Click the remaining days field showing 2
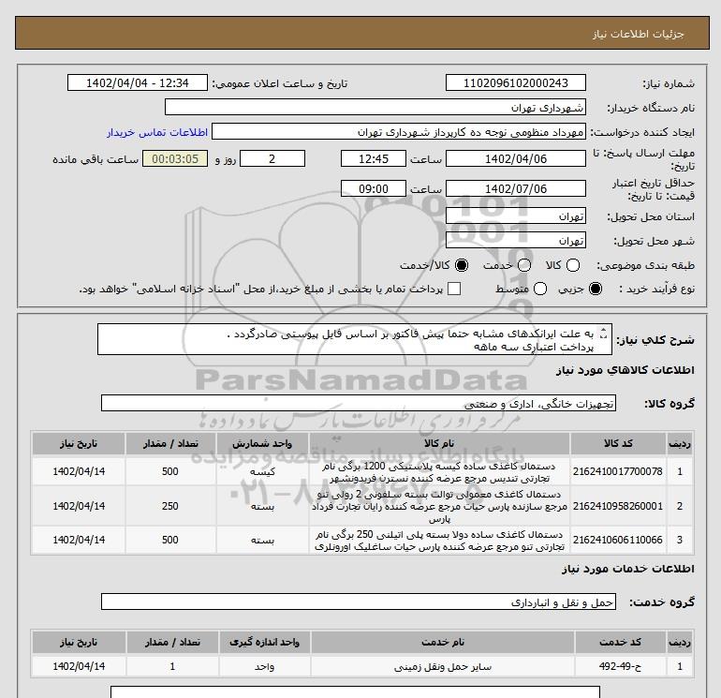Image resolution: width=721 pixels, height=698 pixels. pyautogui.click(x=272, y=158)
